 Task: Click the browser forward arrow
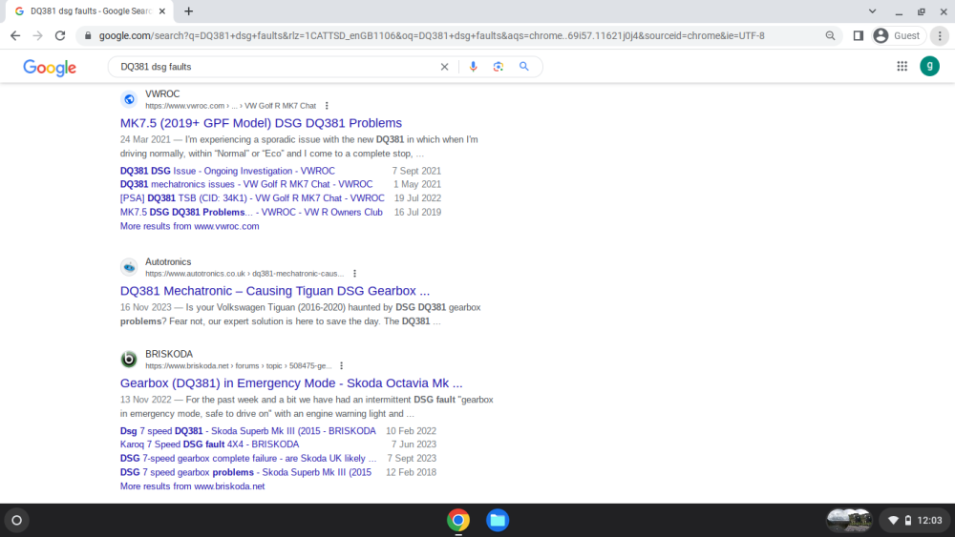click(x=38, y=36)
